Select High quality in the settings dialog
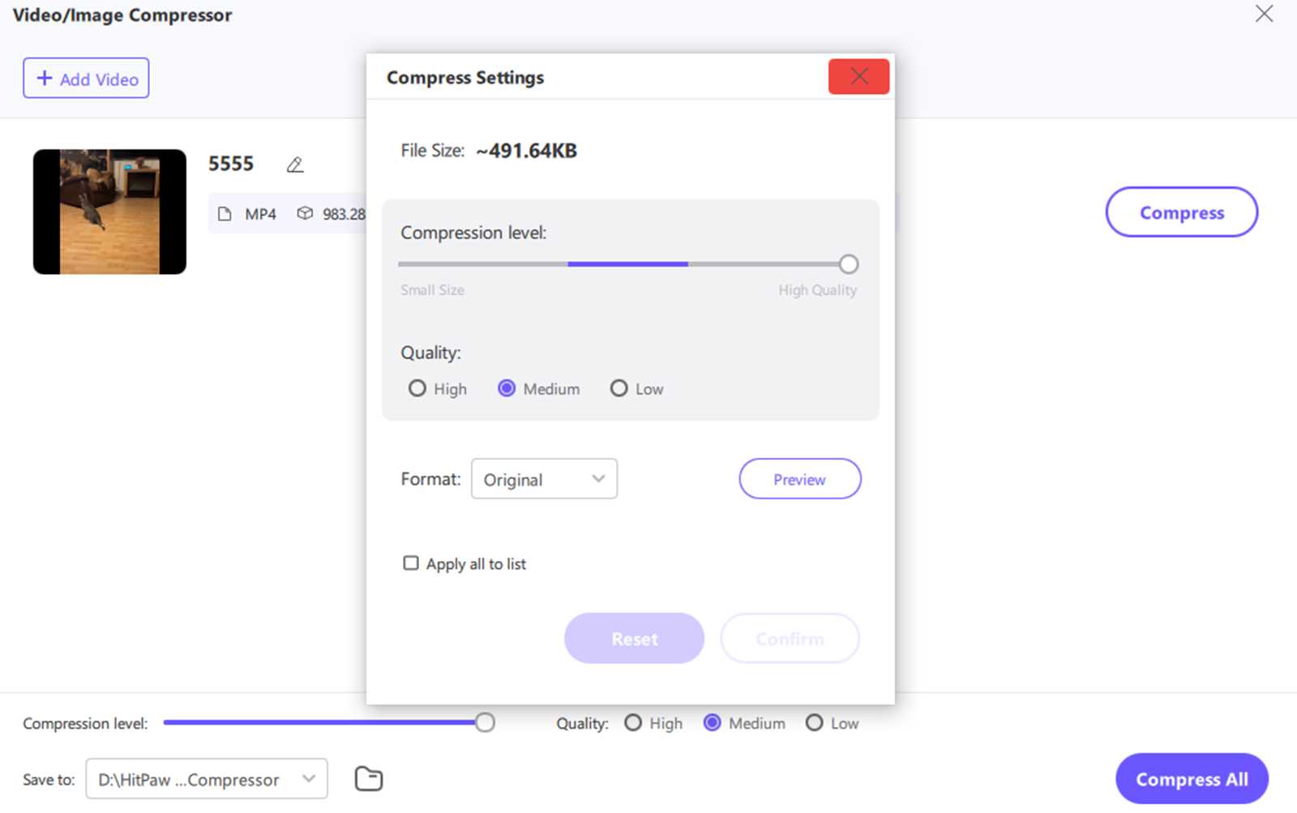The height and width of the screenshot is (813, 1297). pyautogui.click(x=417, y=388)
